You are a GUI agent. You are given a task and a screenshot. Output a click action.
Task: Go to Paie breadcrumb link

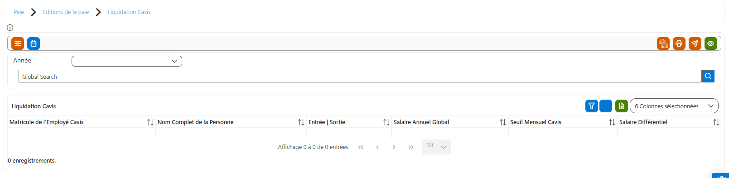[19, 12]
